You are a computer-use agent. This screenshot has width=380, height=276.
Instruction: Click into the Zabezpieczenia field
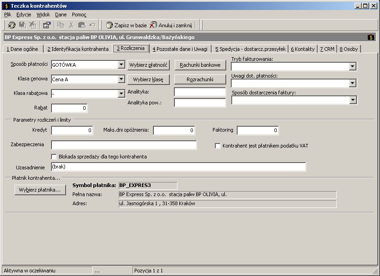tap(124, 145)
